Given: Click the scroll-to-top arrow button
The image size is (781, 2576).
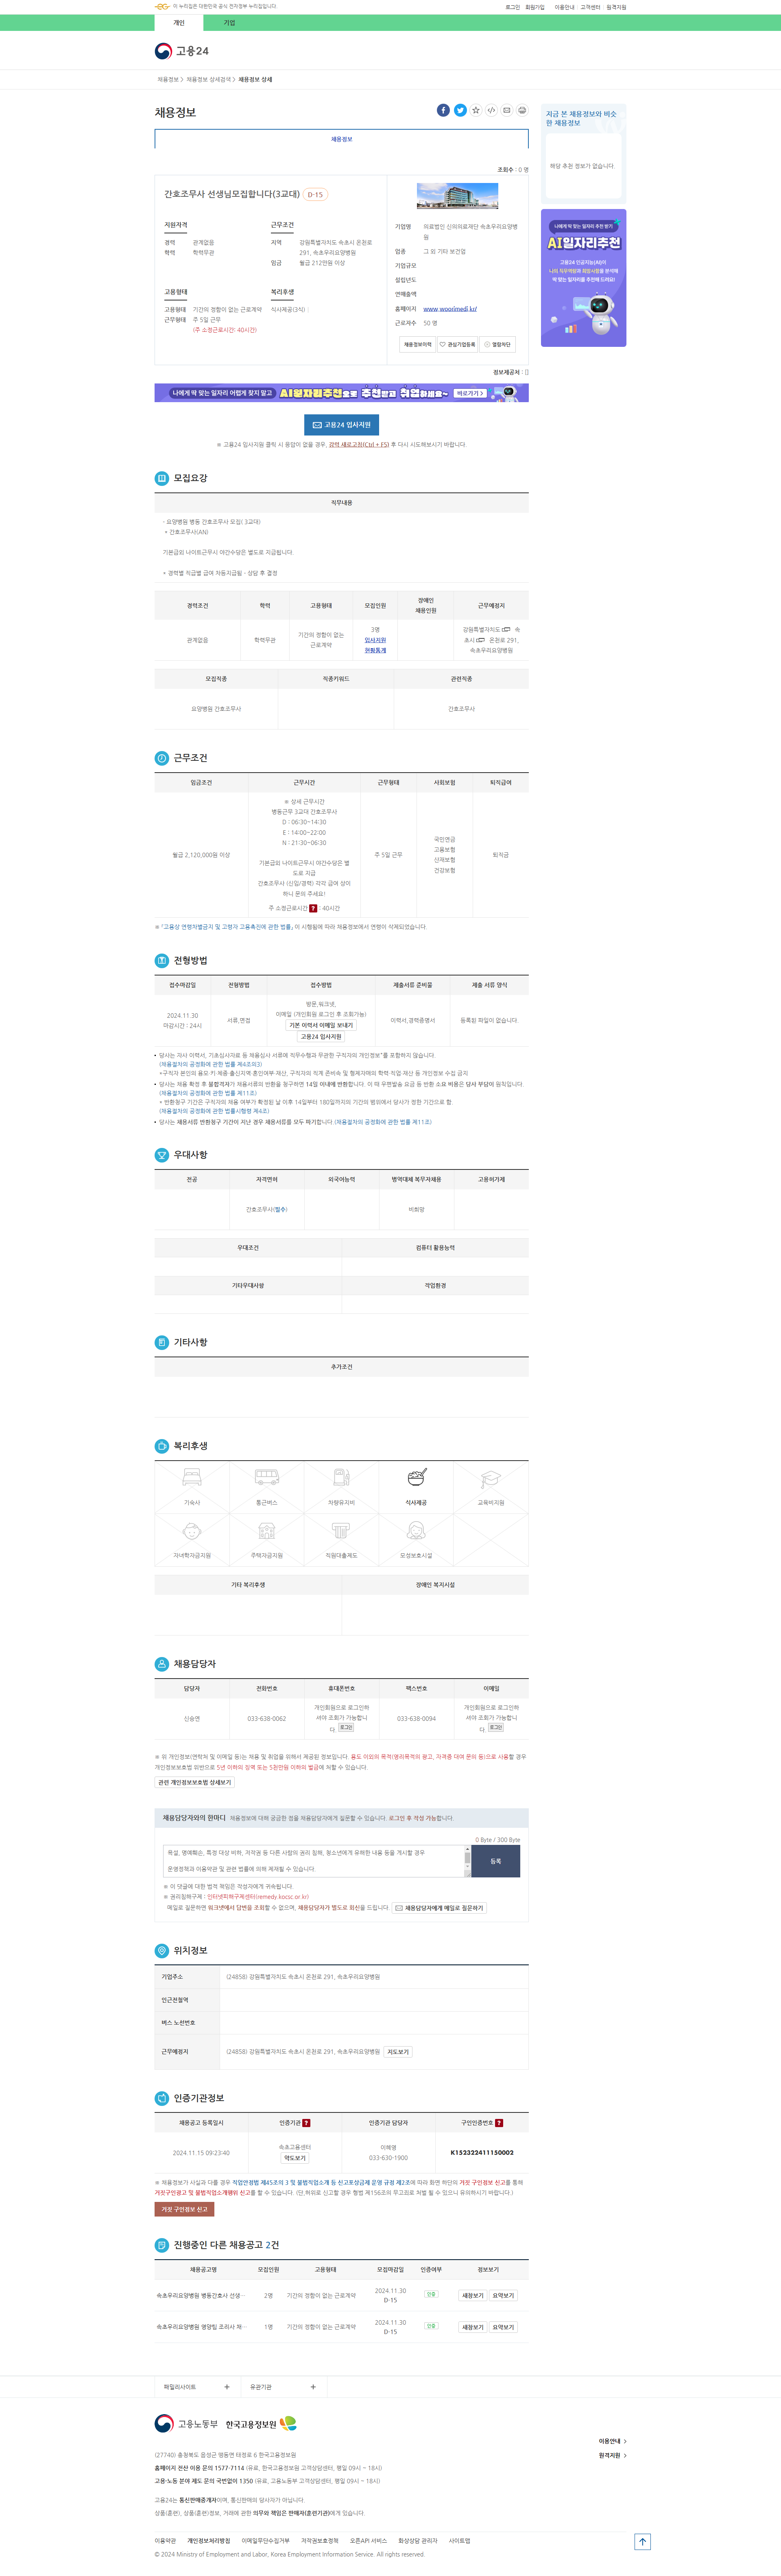Looking at the screenshot, I should pos(643,2541).
